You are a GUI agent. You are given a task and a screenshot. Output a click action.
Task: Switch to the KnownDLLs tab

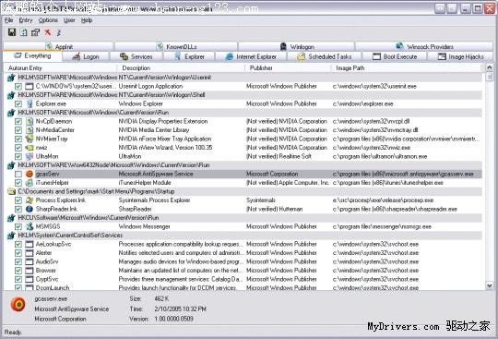pos(176,46)
